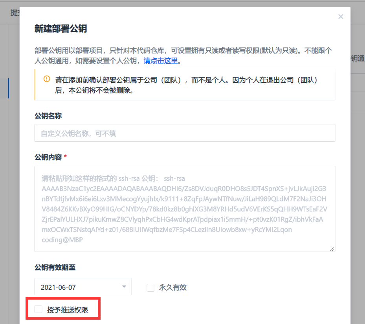The height and width of the screenshot is (324, 365).
Task: Select the dimmed tab behind dialog at top-left
Action: tap(14, 13)
